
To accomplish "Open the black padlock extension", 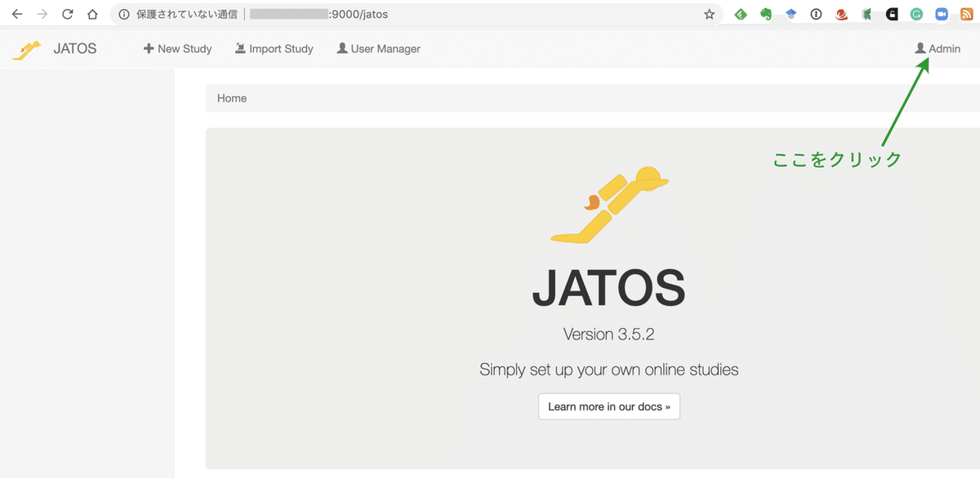I will tap(892, 14).
